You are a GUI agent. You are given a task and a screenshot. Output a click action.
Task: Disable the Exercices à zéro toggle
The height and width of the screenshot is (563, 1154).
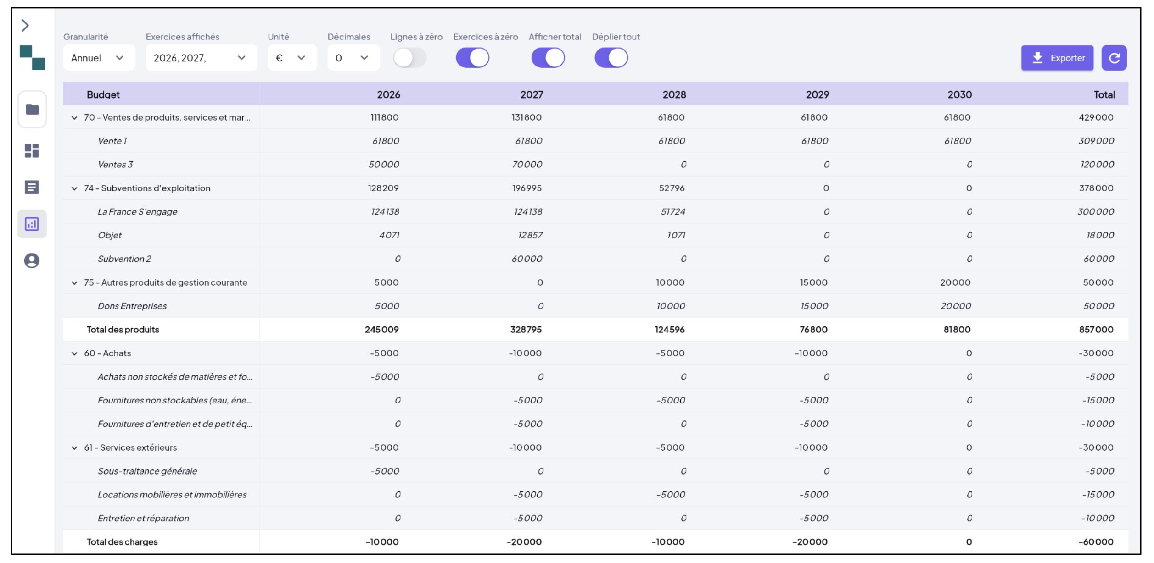[x=472, y=57]
